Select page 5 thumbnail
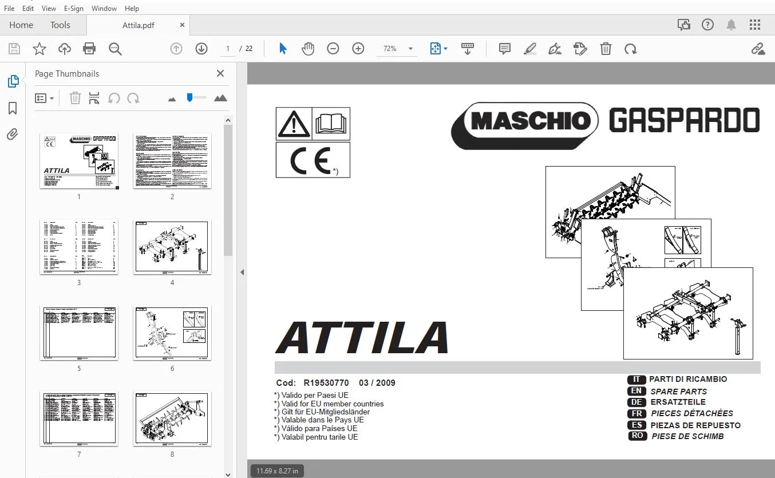775x478 pixels. tap(79, 333)
